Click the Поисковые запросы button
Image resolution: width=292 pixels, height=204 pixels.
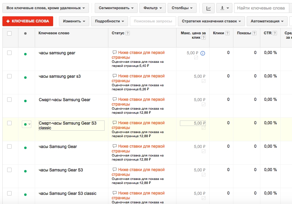coord(153,21)
